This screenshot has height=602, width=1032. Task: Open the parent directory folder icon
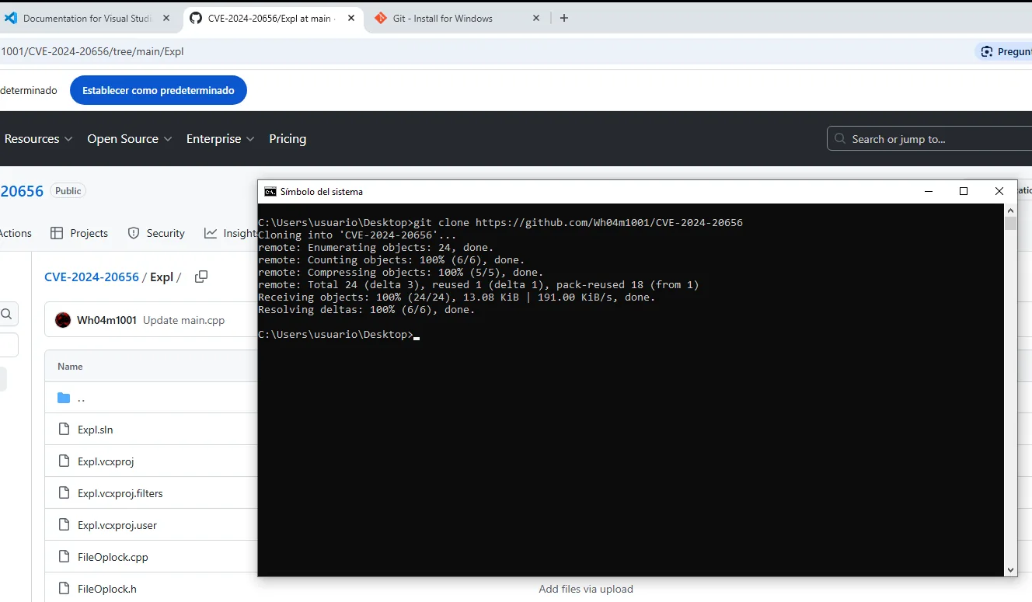pyautogui.click(x=64, y=398)
